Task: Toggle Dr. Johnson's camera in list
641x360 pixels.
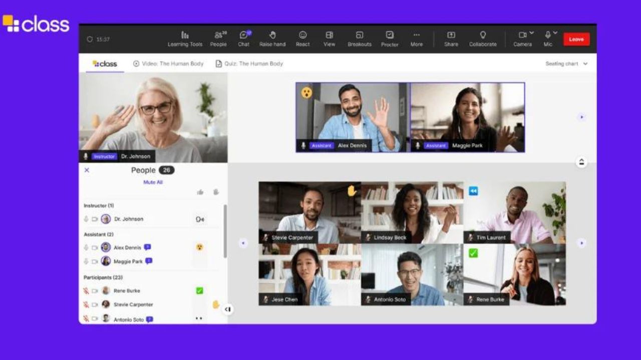Action: 95,219
